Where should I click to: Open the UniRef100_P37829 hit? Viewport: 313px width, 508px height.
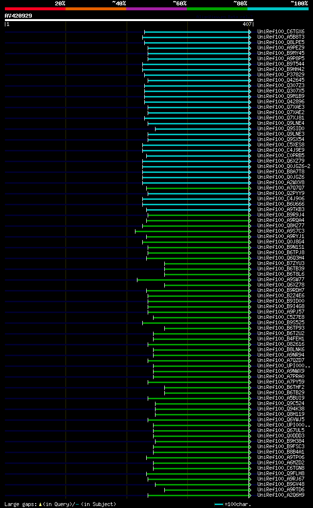pos(281,75)
